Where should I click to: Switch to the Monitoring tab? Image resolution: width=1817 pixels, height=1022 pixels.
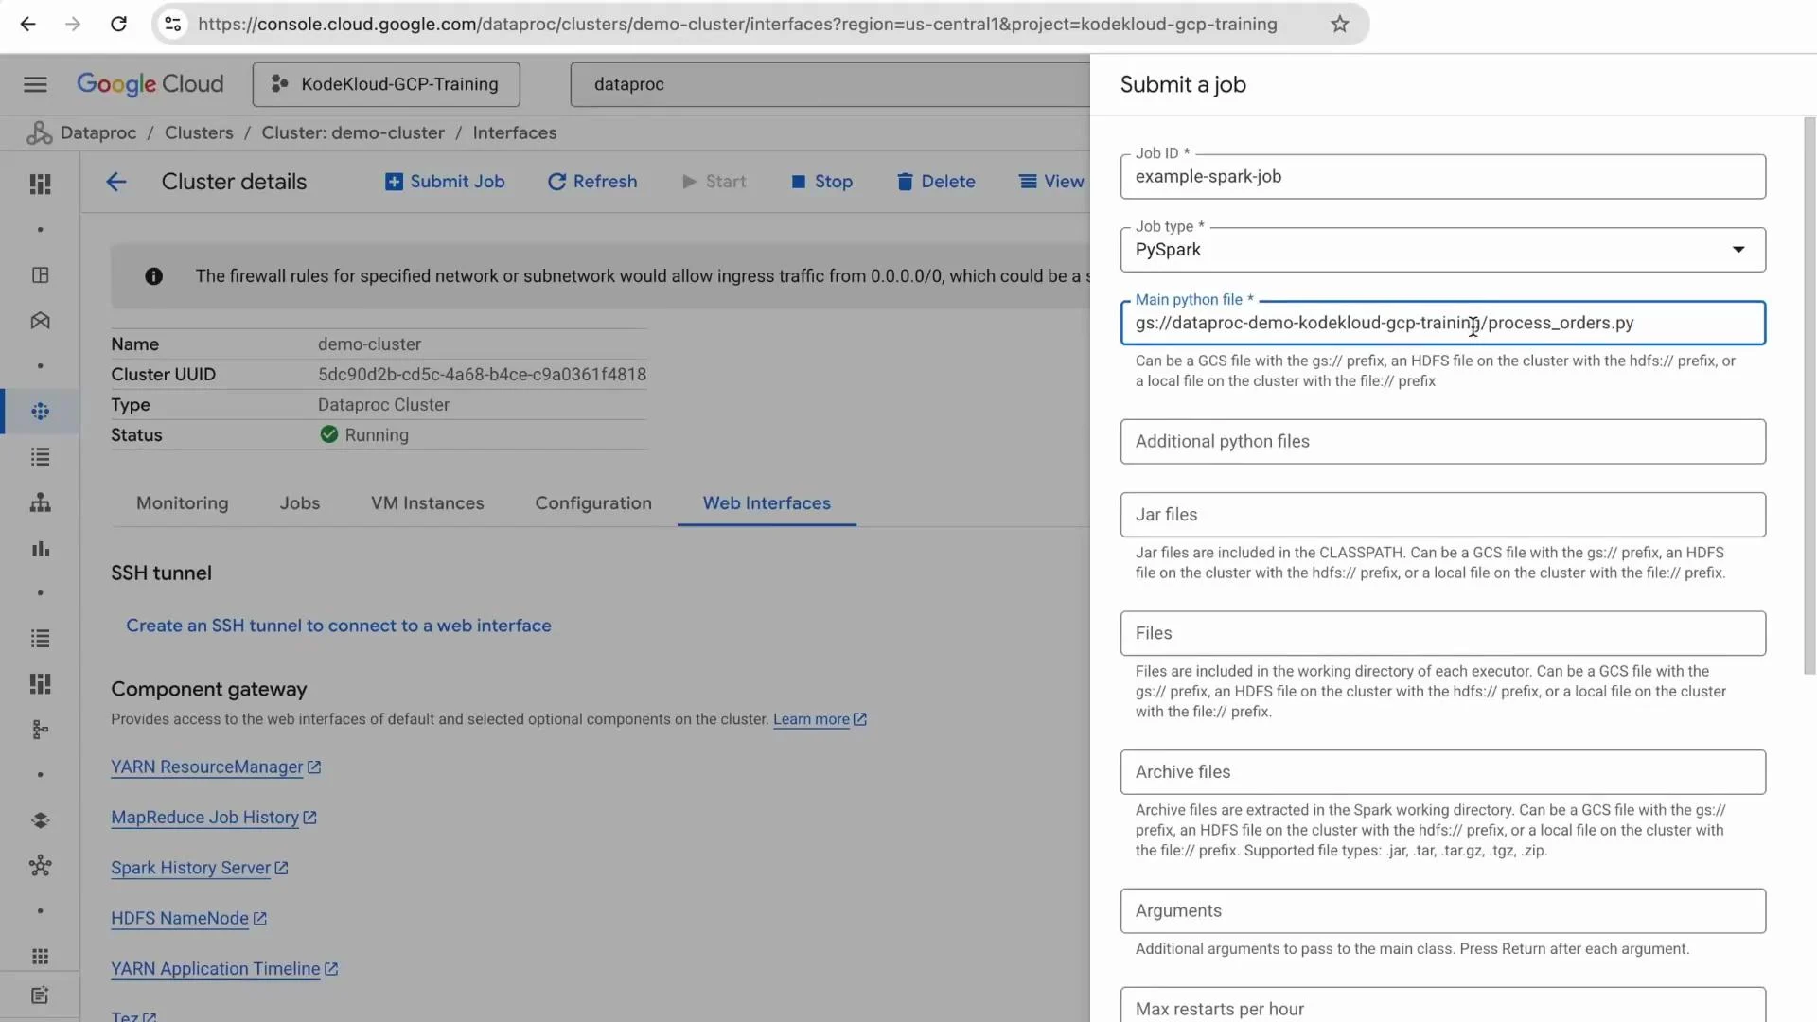[182, 503]
